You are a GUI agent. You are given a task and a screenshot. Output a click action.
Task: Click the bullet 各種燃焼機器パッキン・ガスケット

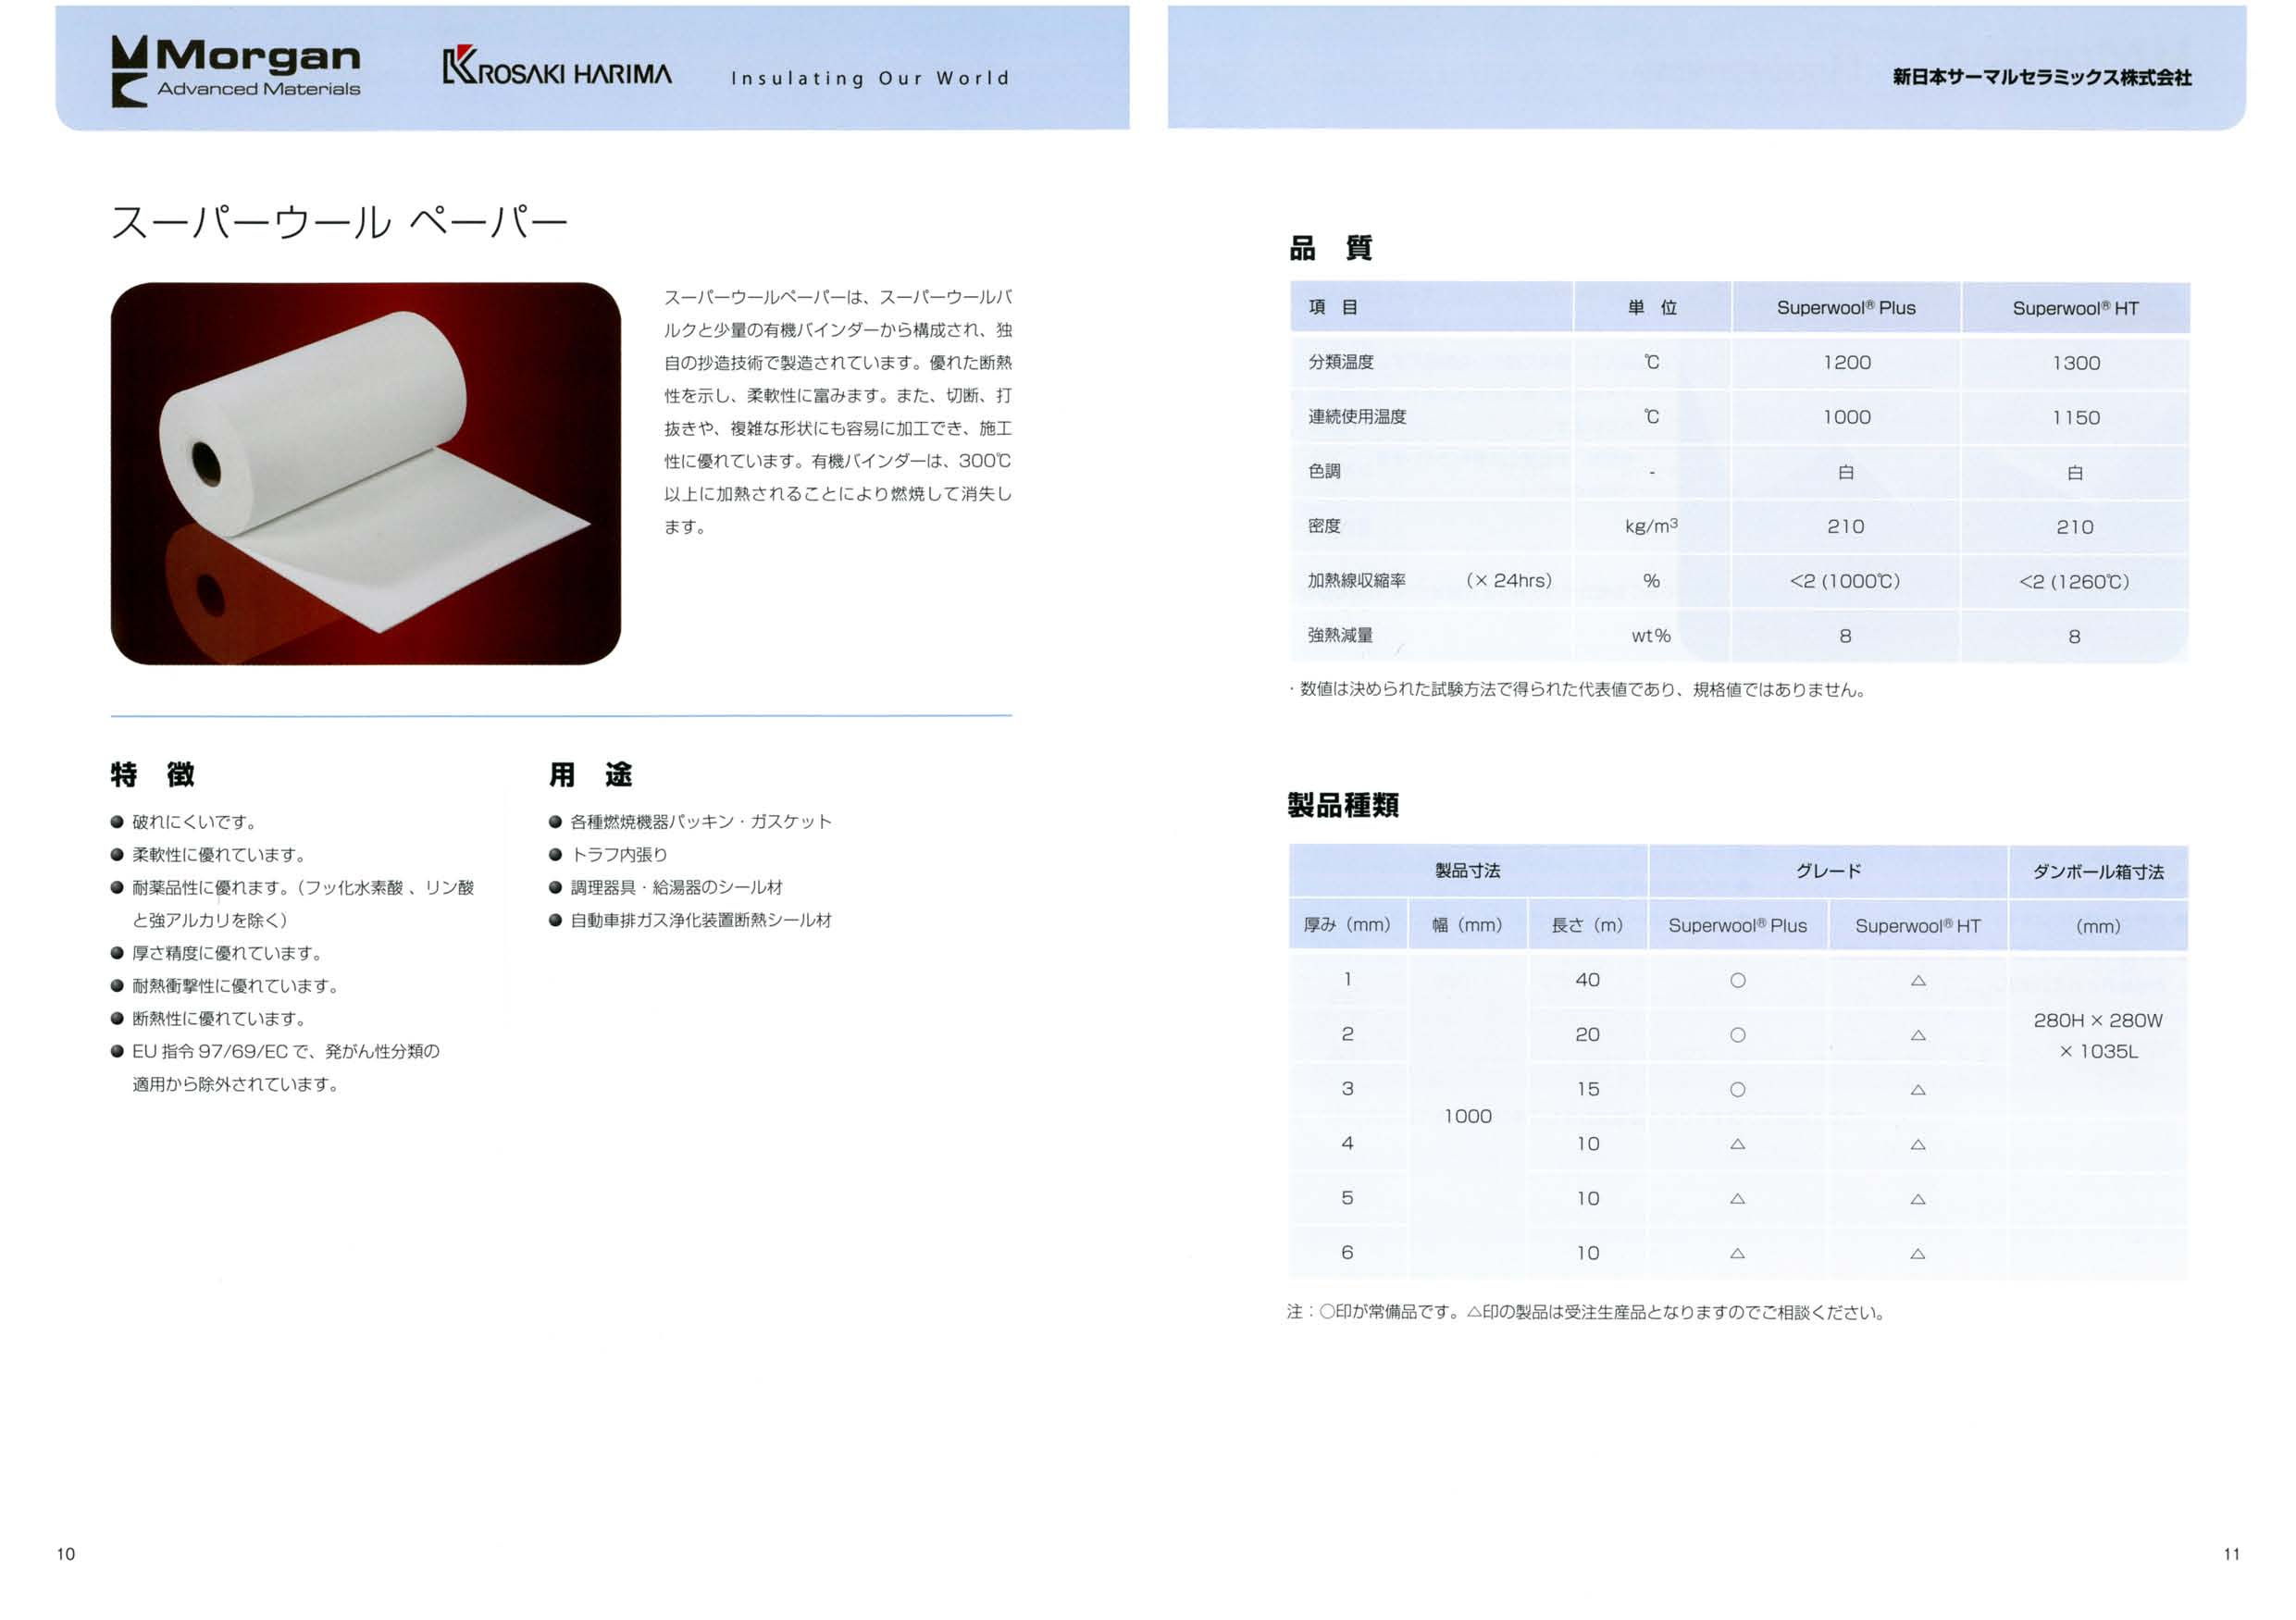[690, 822]
